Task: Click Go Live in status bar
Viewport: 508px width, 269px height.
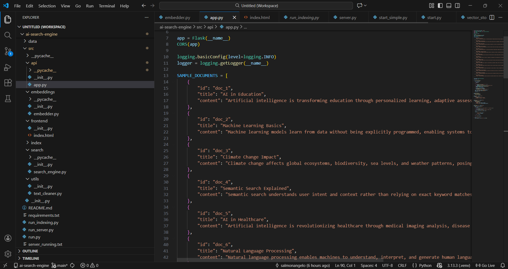Action: tap(485, 265)
